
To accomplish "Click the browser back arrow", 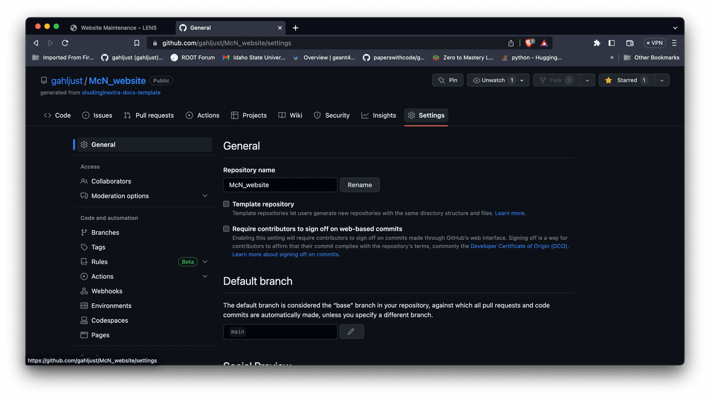I will 36,43.
